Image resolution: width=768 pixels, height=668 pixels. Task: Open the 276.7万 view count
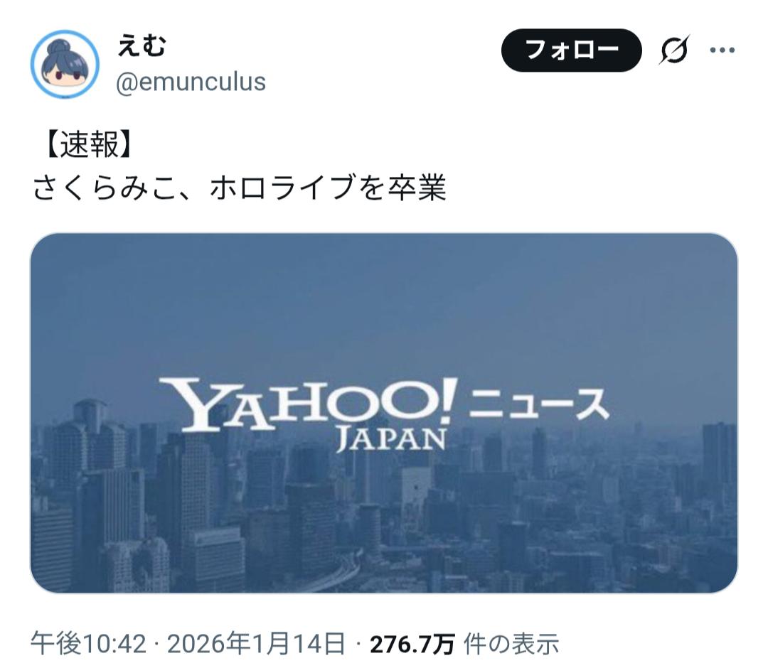point(412,644)
